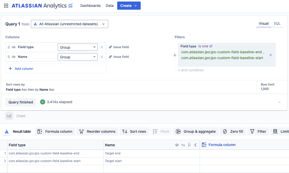Open the fx formula icon on Name column

pyautogui.click(x=189, y=145)
